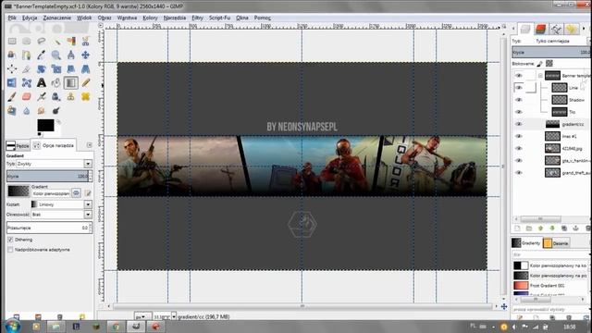Switch to the Desenie tab
Image resolution: width=592 pixels, height=333 pixels.
pyautogui.click(x=556, y=243)
